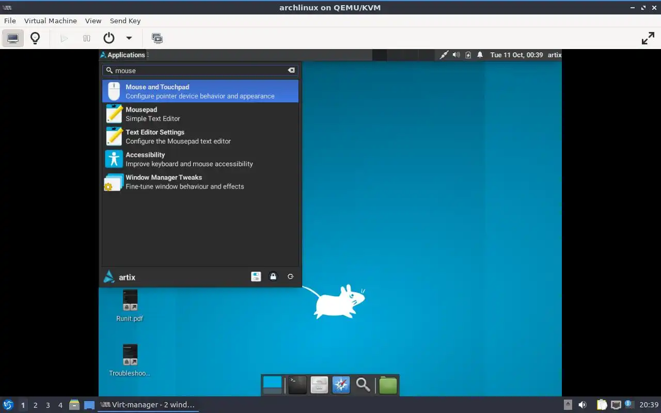Viewport: 661px width, 413px height.
Task: Toggle the Applications menu button
Action: [122, 55]
